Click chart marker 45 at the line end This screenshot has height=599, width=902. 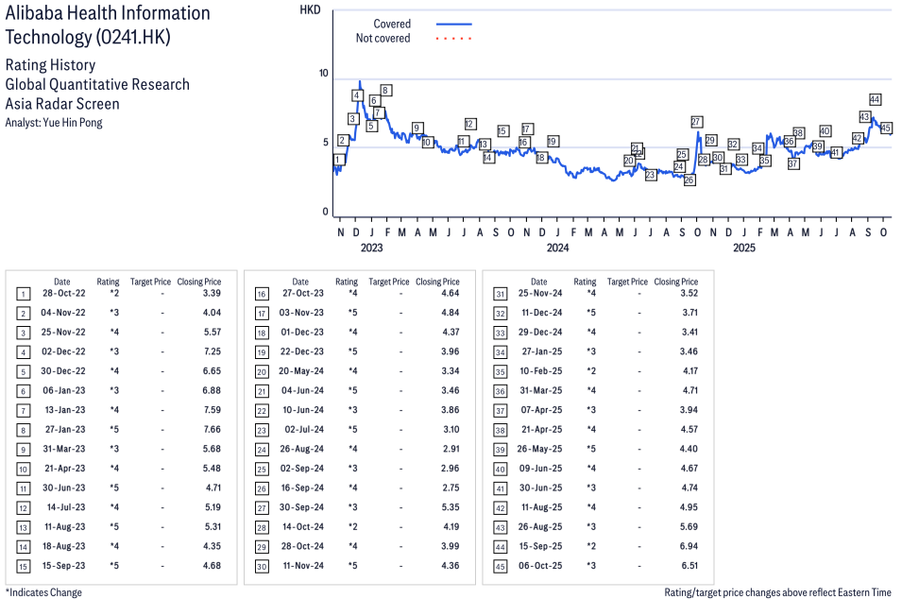[886, 128]
